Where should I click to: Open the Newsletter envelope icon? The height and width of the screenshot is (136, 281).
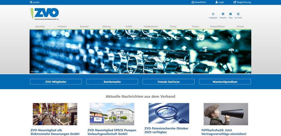pos(193,2)
